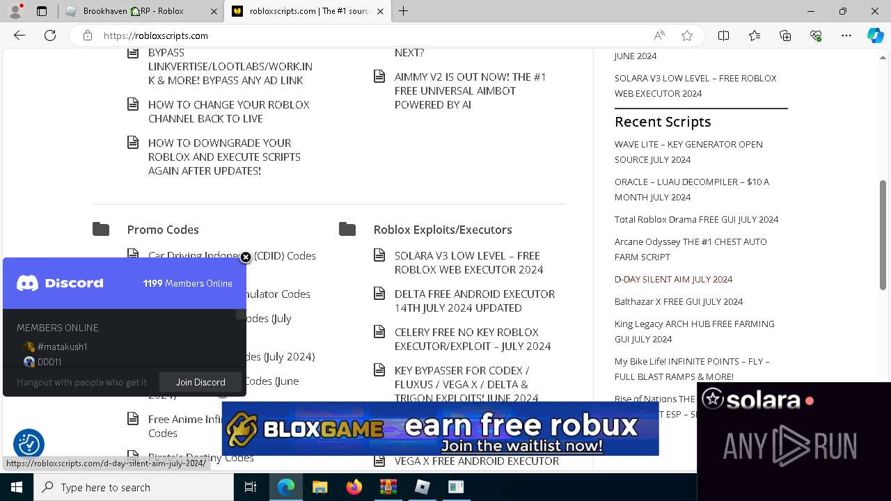Image resolution: width=891 pixels, height=501 pixels.
Task: Open Balthazar X FREE GUI link
Action: point(679,301)
